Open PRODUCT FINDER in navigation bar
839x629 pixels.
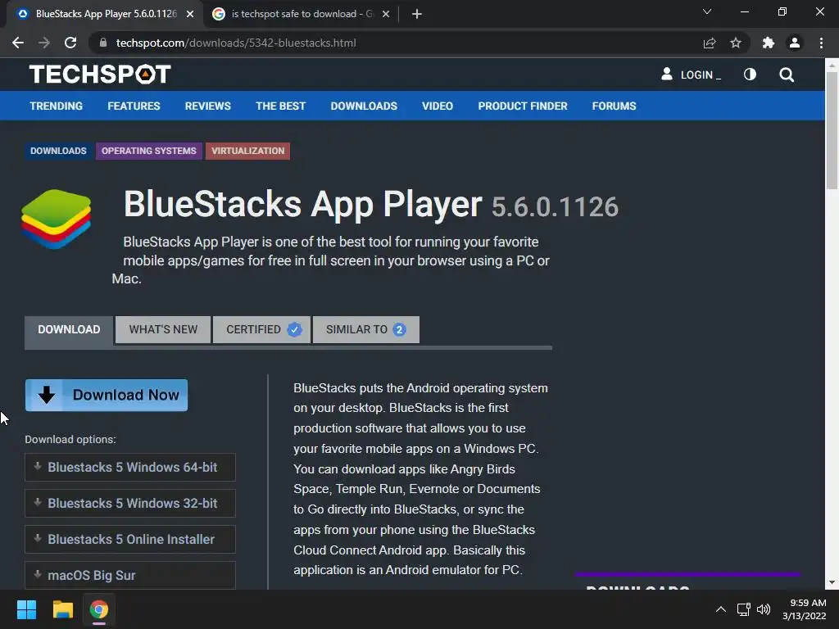[522, 106]
